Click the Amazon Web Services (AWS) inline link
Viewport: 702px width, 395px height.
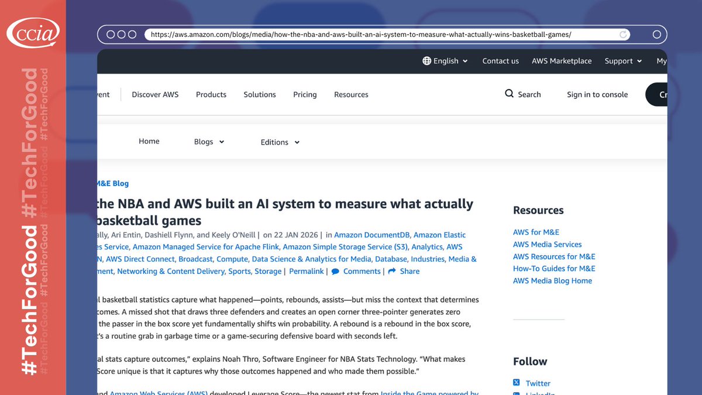tap(160, 393)
